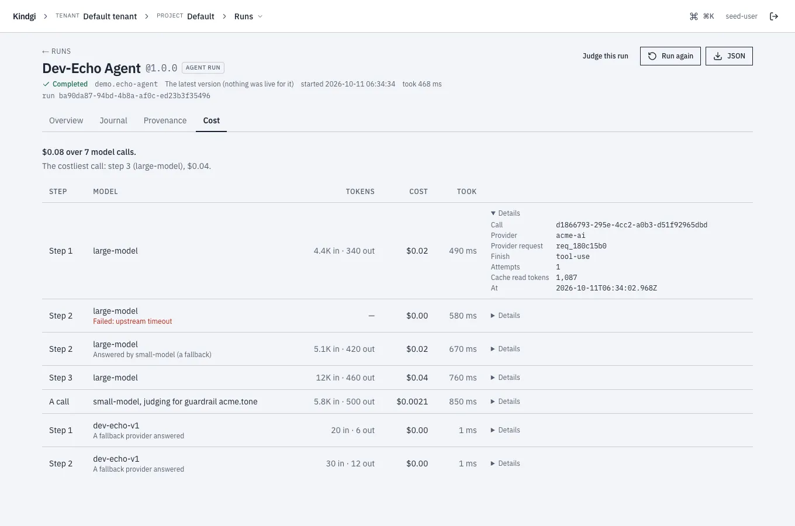Click the @1.0.0 version label
Screen dimensions: 795x526
[161, 68]
